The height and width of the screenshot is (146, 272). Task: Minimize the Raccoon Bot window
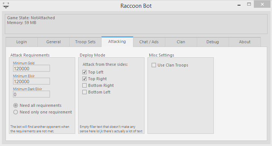[239, 5]
